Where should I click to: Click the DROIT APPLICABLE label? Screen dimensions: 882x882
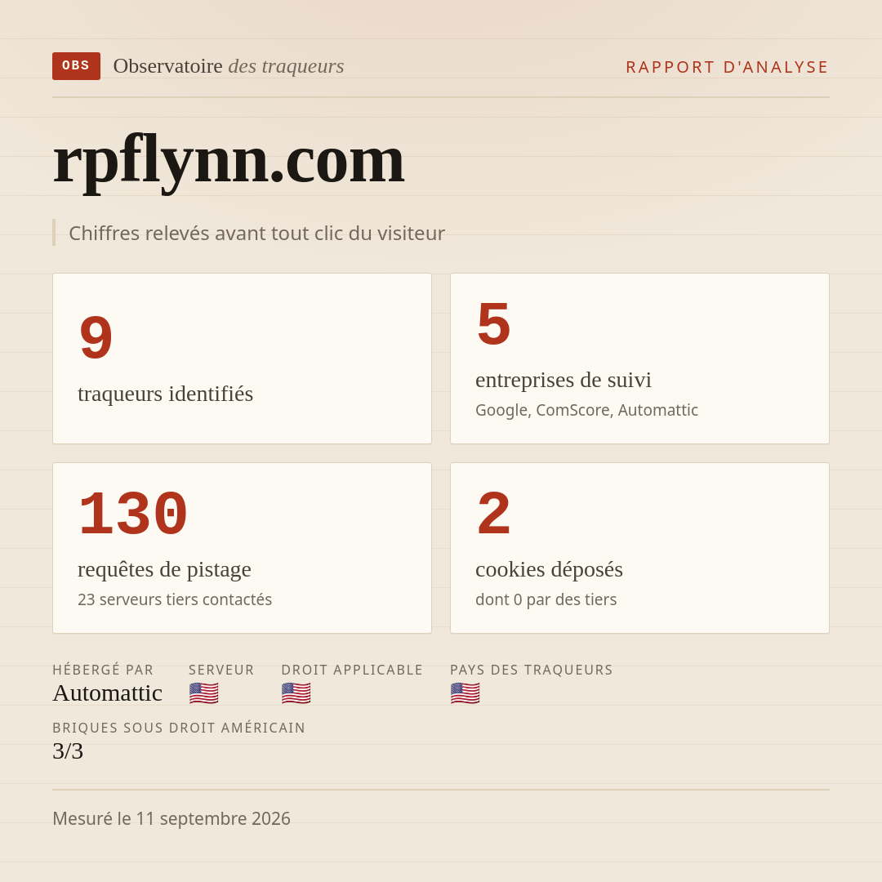point(352,670)
